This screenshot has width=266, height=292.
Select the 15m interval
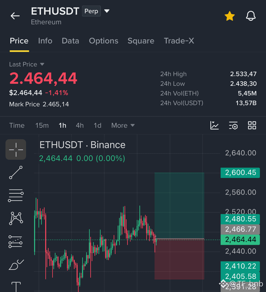[x=42, y=126]
